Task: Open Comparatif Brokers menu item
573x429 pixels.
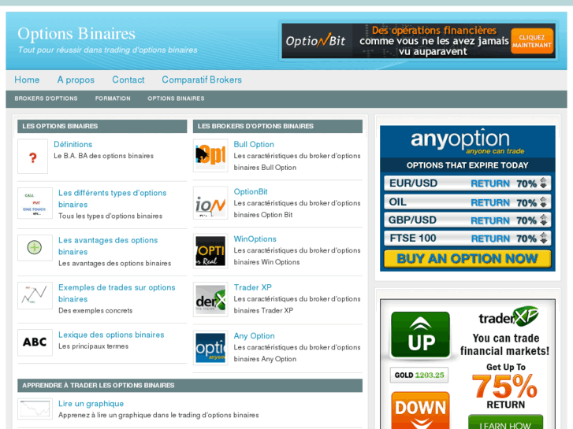Action: pyautogui.click(x=202, y=80)
